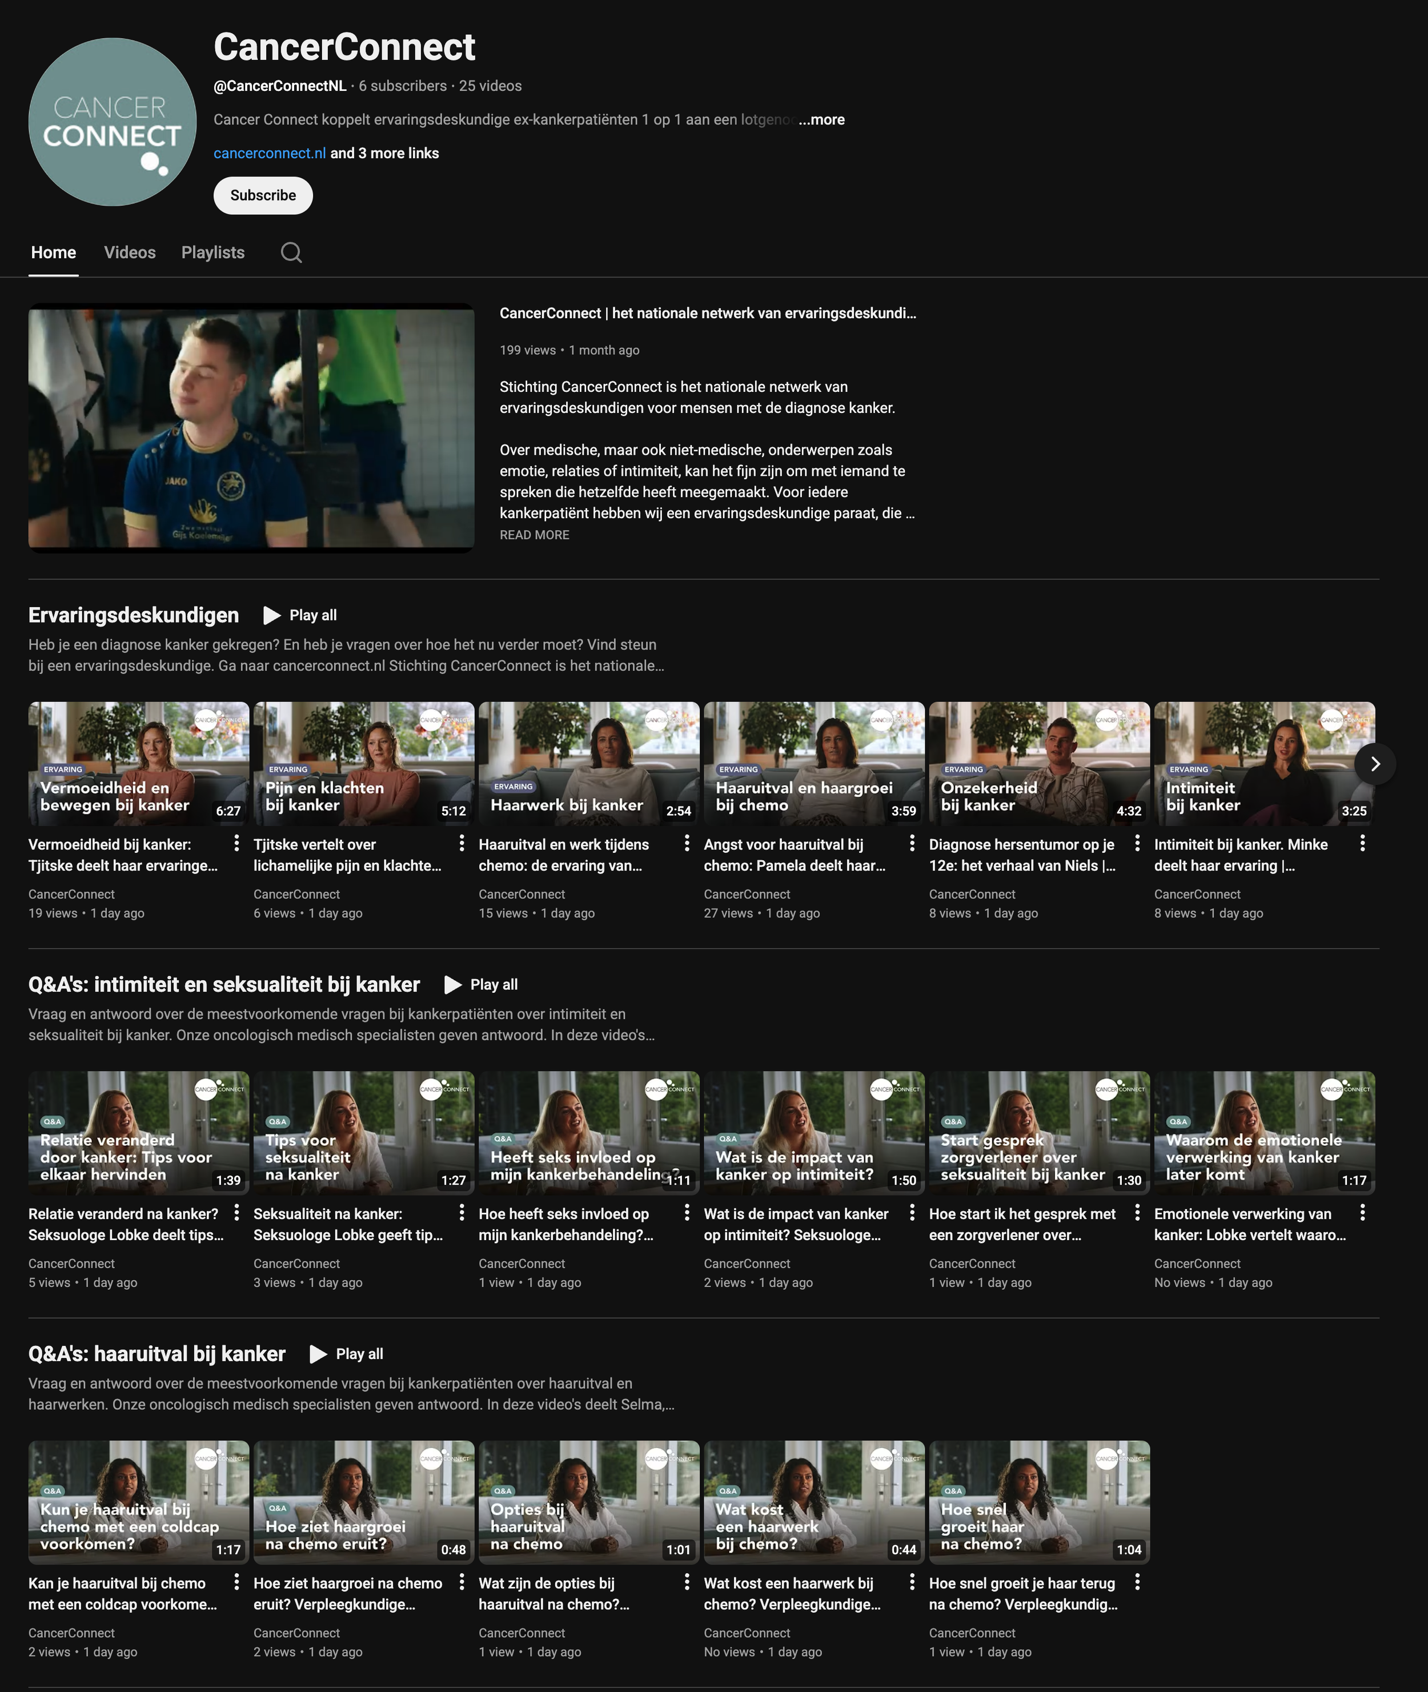Screen dimensions: 1428x1692
Task: Open options menu for Vermoeidheid bij kanker video
Action: (236, 843)
